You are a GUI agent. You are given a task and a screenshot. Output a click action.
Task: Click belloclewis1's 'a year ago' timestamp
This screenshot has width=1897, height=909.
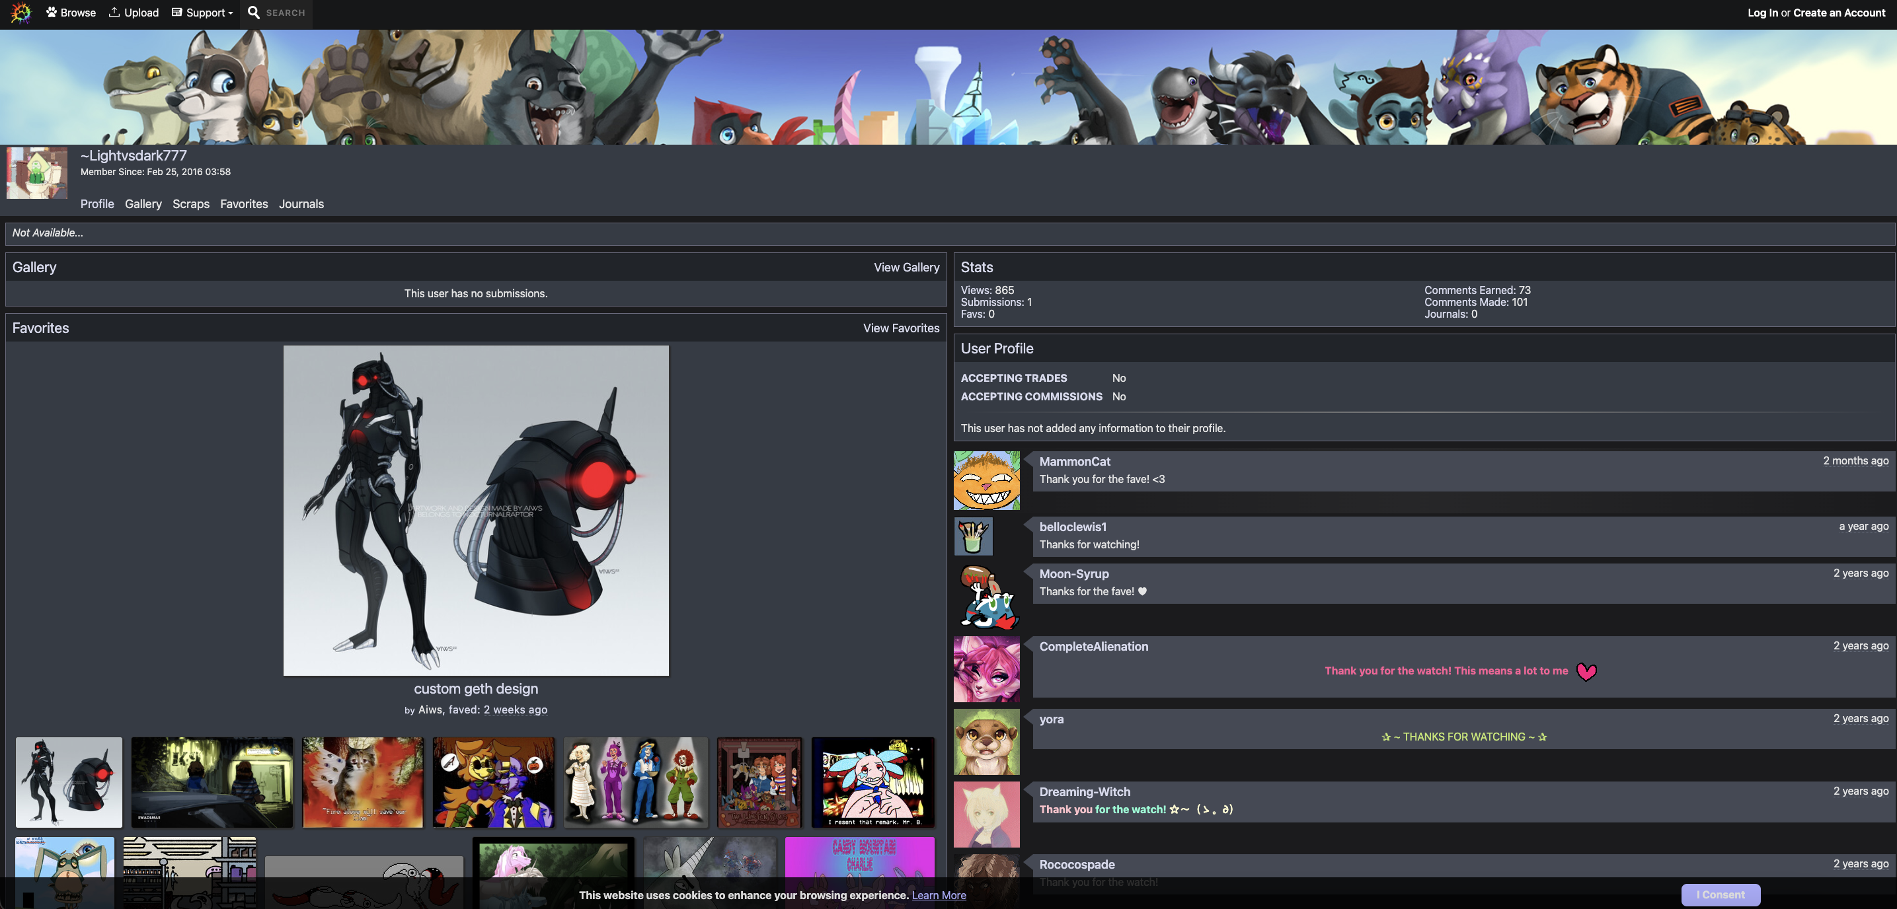(x=1863, y=527)
